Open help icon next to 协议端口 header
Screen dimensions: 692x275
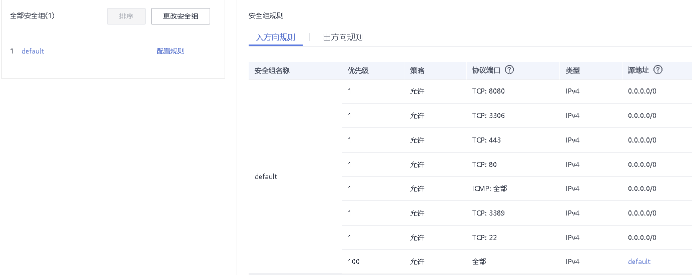click(509, 70)
